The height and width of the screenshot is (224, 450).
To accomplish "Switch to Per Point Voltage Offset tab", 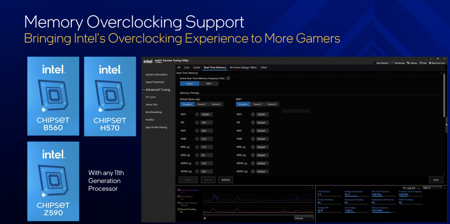I will click(243, 68).
